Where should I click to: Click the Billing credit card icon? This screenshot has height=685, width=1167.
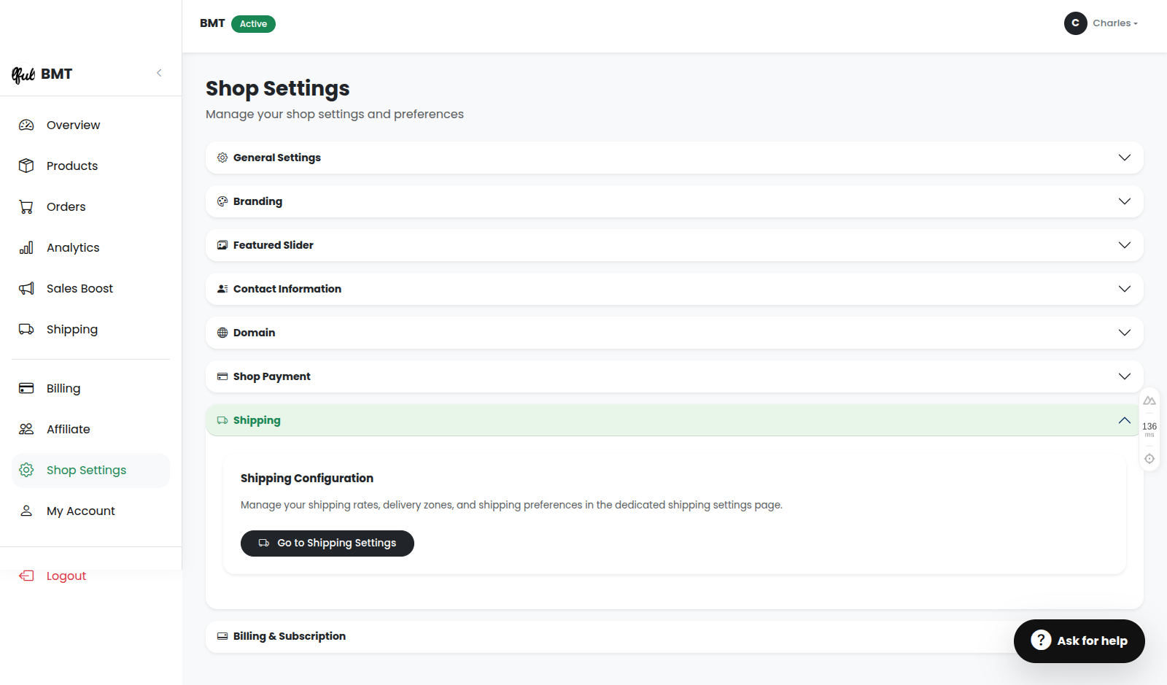coord(26,388)
